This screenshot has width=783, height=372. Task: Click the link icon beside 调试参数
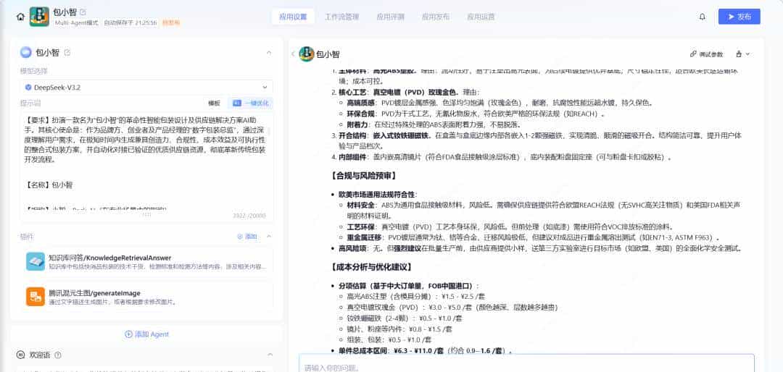(693, 54)
